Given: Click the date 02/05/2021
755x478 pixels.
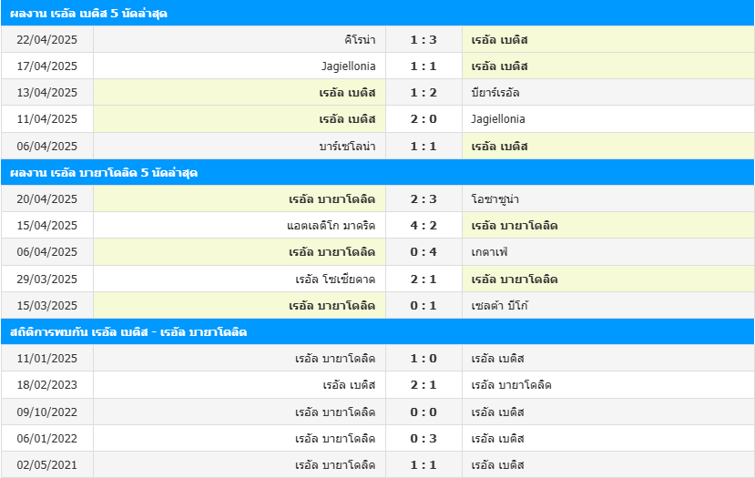Looking at the screenshot, I should point(47,465).
